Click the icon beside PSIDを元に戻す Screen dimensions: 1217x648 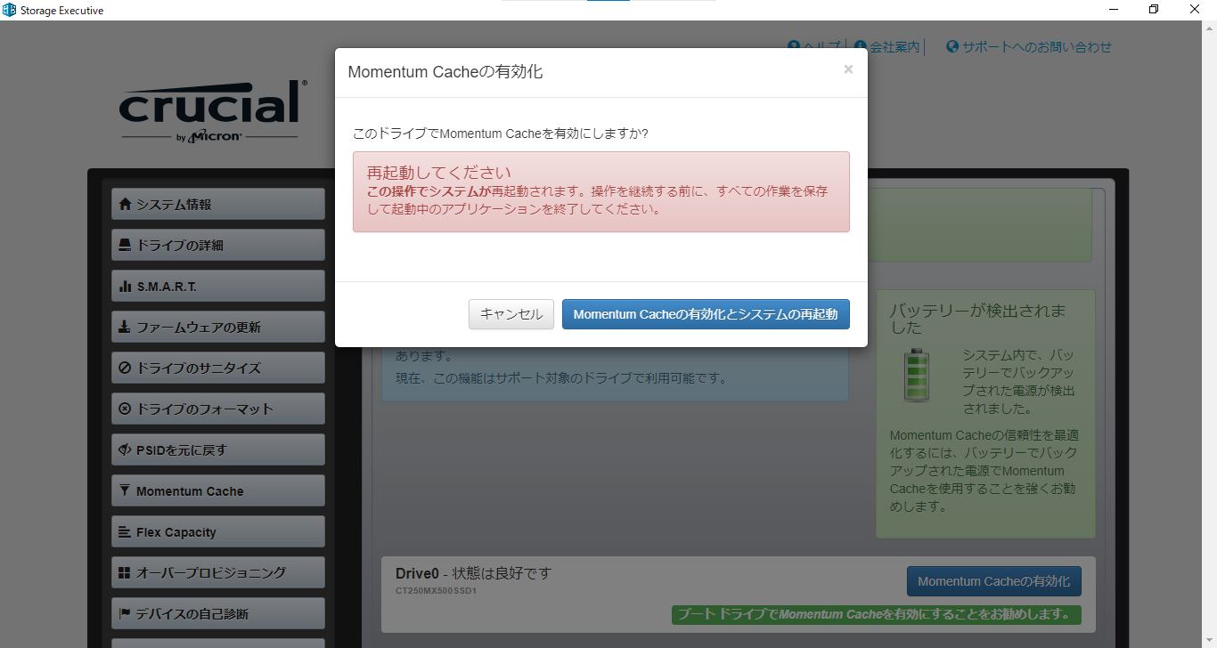pos(125,450)
